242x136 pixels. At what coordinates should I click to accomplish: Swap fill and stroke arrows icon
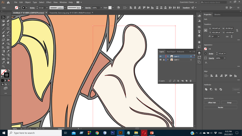[x=9, y=71]
